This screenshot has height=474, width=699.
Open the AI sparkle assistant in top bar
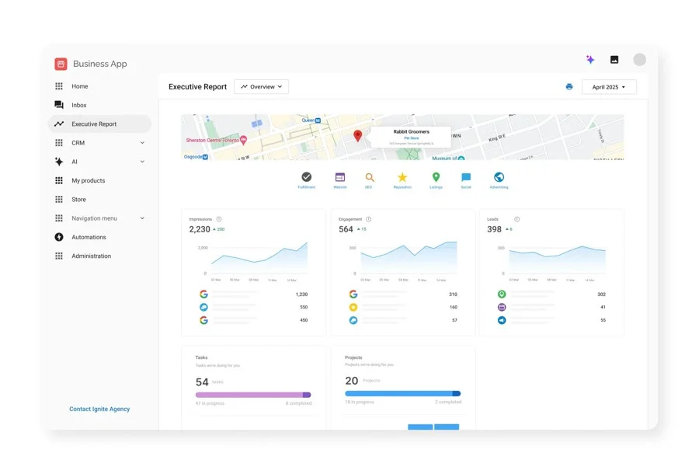tap(590, 59)
